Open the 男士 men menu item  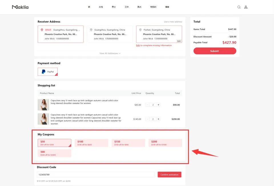[114, 7]
